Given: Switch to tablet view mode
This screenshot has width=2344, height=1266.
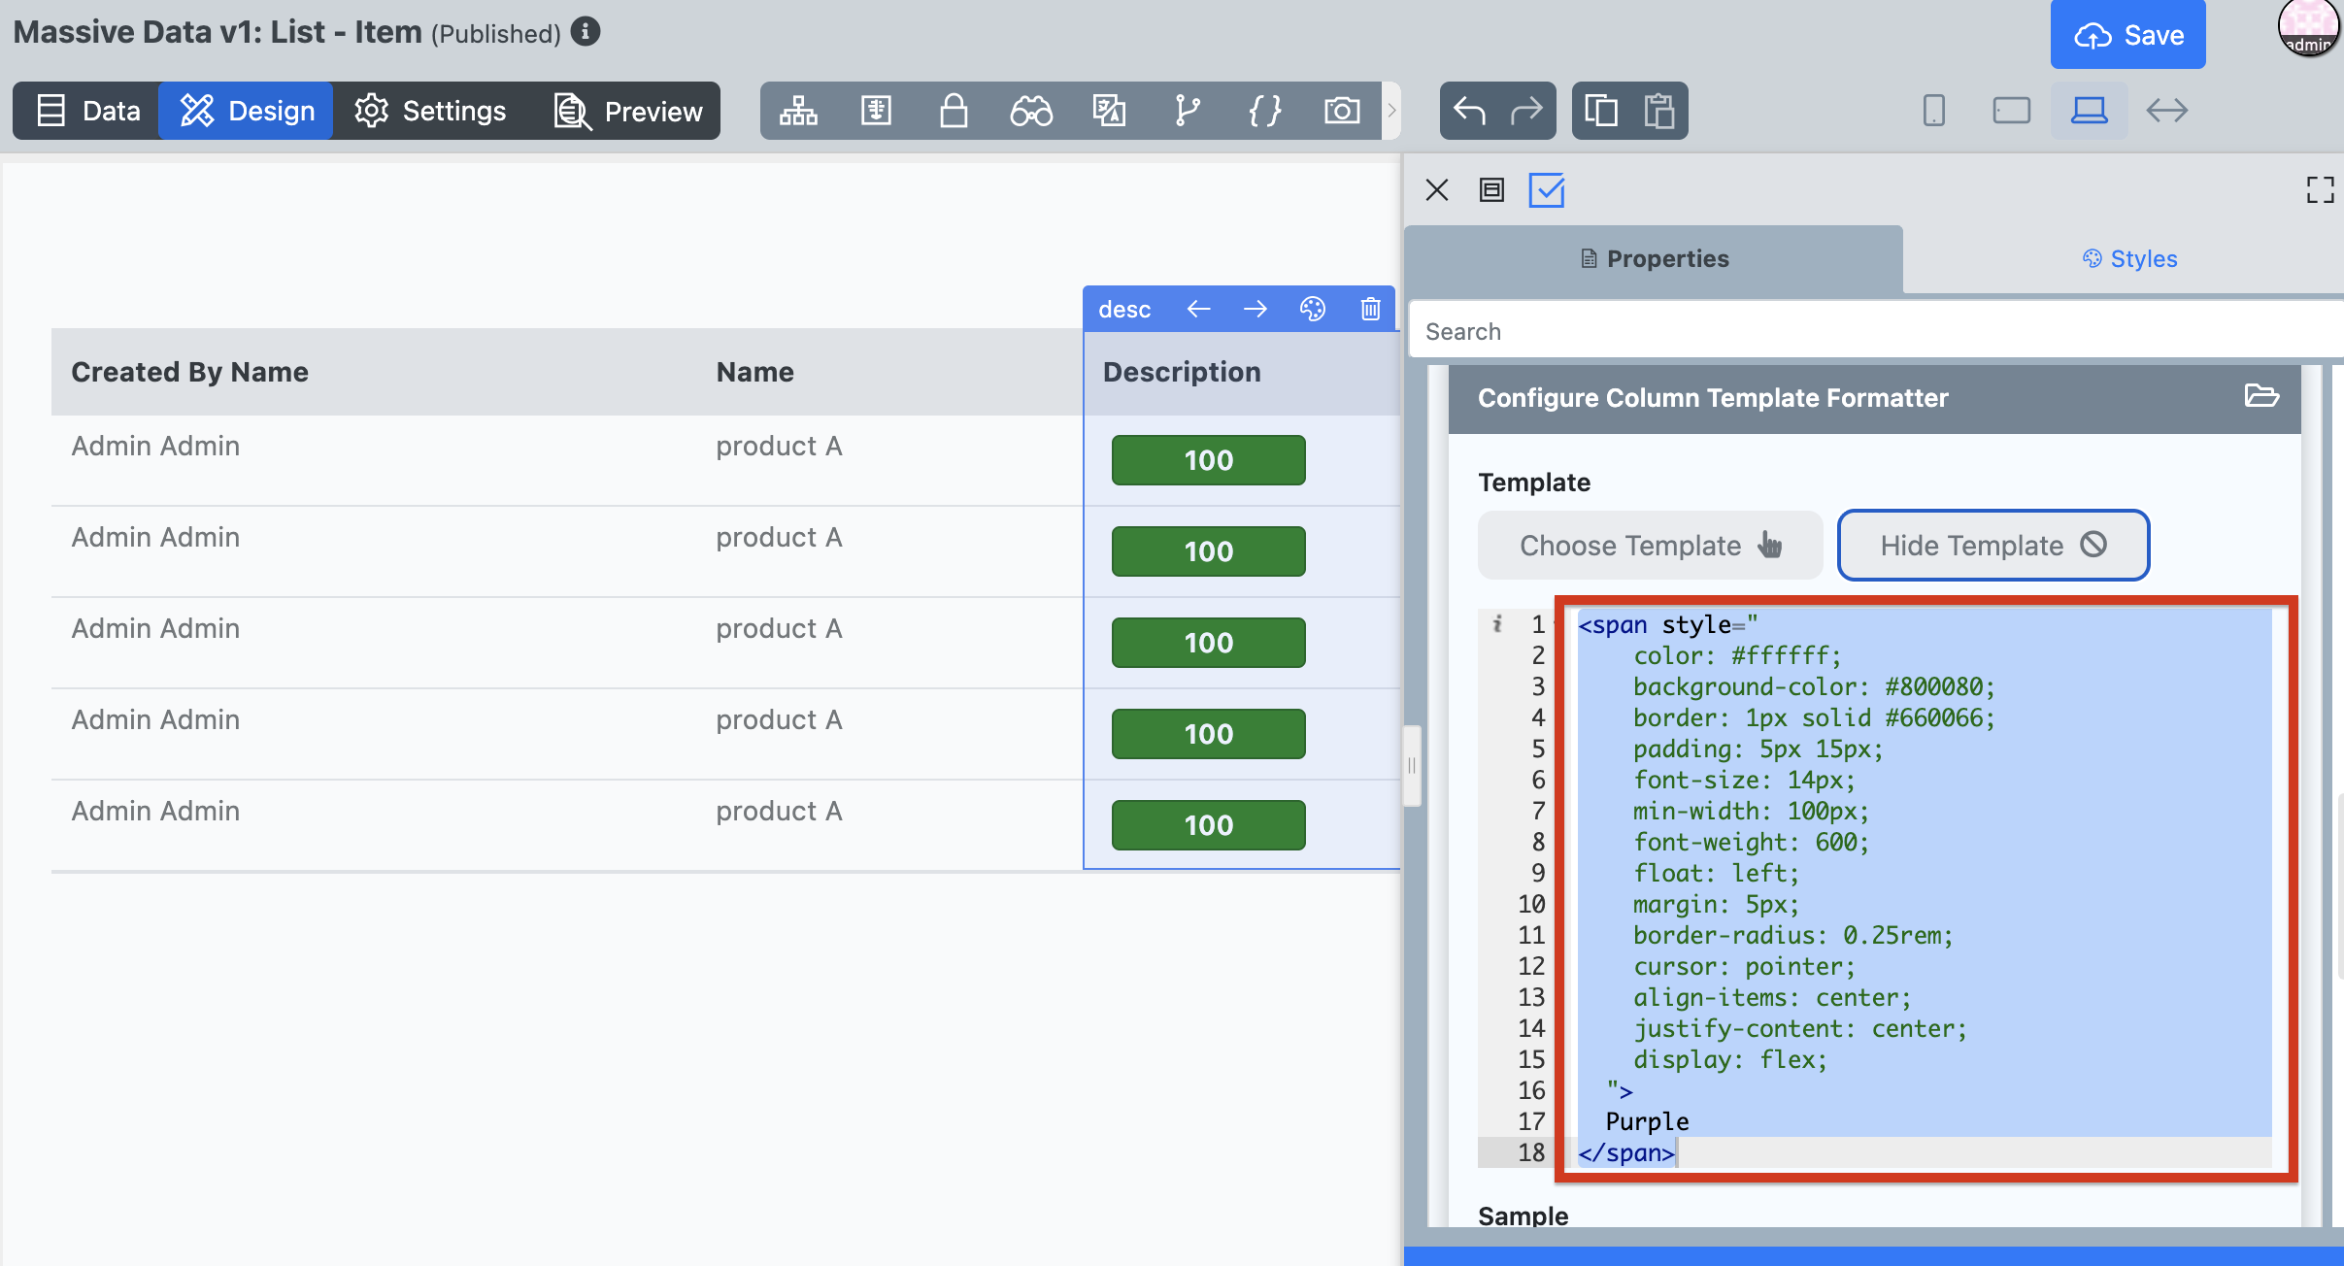Looking at the screenshot, I should pyautogui.click(x=2011, y=111).
